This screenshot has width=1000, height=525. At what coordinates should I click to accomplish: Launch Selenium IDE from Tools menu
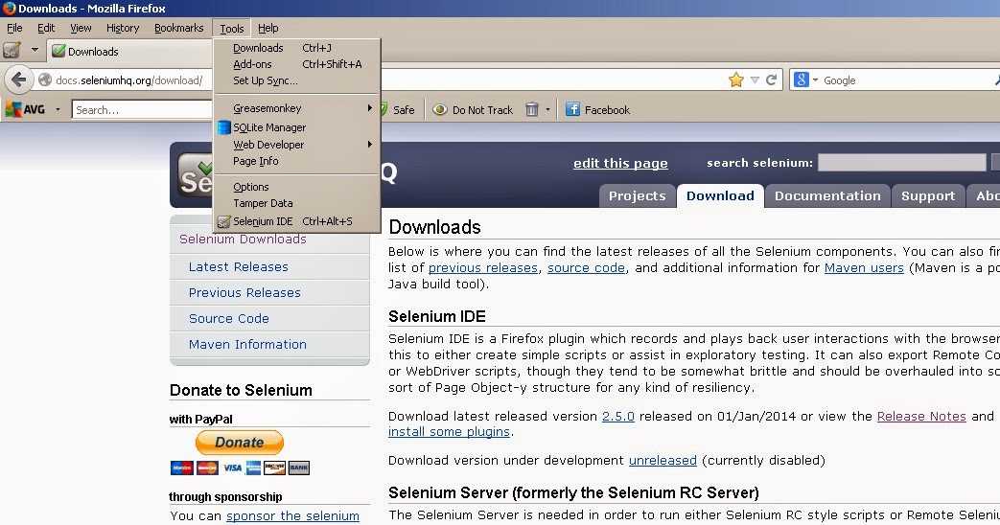pyautogui.click(x=297, y=221)
